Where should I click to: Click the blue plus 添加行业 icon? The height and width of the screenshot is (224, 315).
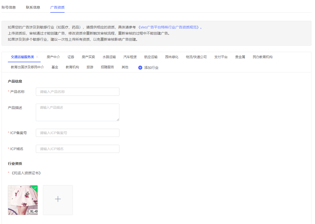[x=140, y=68]
